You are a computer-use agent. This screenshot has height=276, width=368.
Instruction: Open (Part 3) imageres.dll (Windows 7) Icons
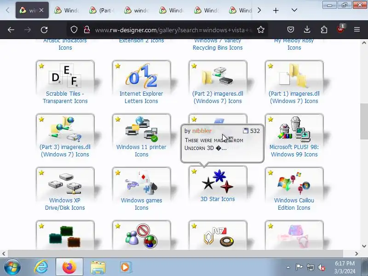point(65,151)
